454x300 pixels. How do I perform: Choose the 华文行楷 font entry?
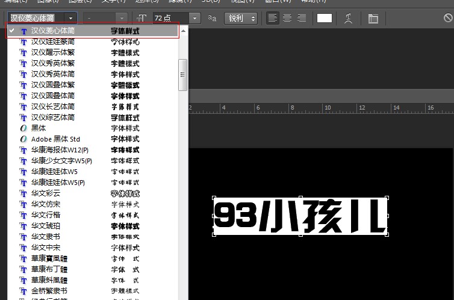pyautogui.click(x=45, y=215)
